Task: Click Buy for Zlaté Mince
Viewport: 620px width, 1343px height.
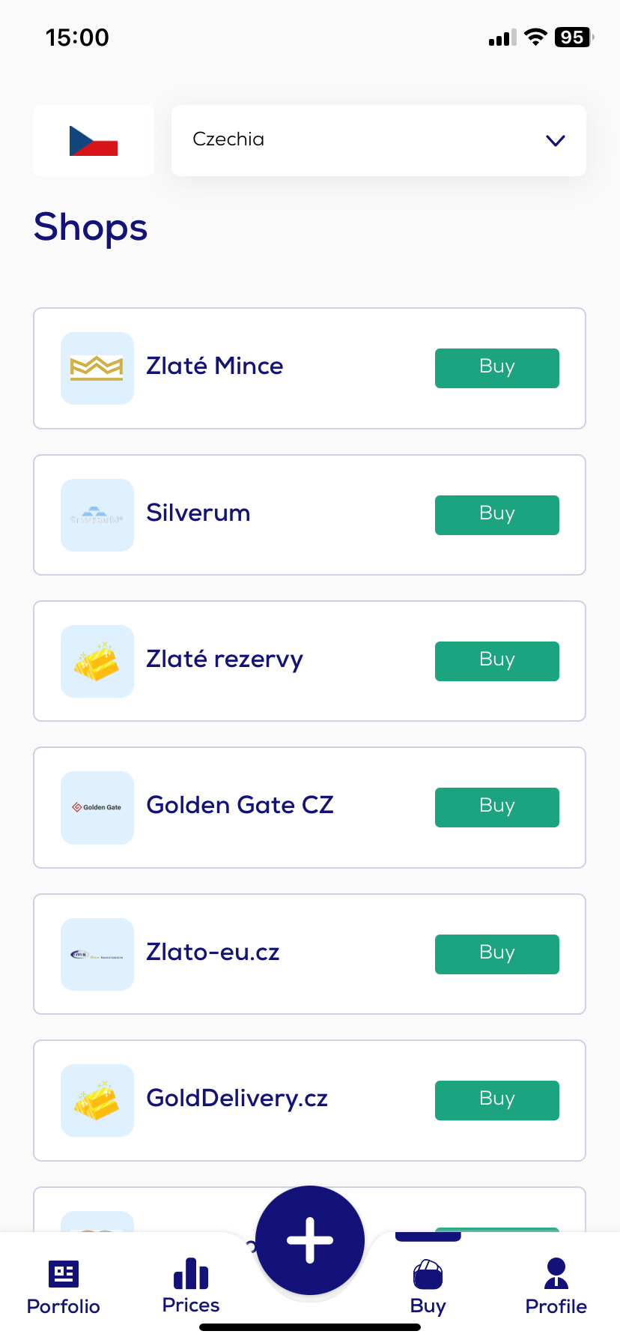Action: click(496, 368)
